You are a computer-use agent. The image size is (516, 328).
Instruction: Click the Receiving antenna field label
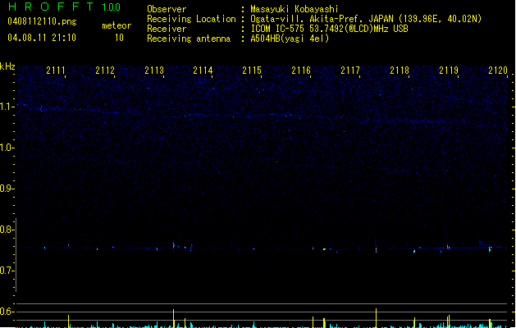(189, 39)
